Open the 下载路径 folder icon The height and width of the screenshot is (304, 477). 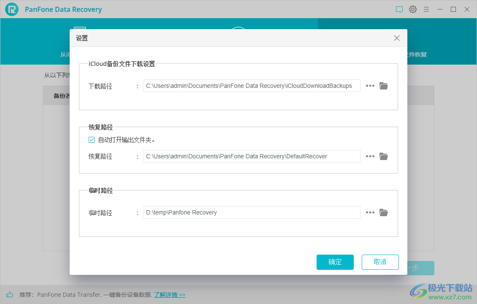(x=384, y=86)
